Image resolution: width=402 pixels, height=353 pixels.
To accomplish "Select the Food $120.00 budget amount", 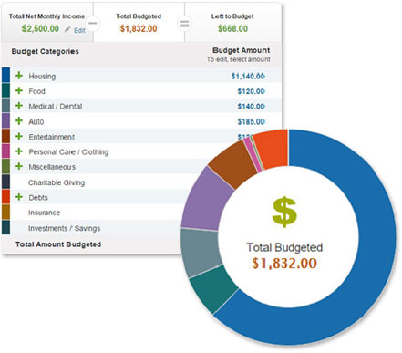I will (x=251, y=91).
